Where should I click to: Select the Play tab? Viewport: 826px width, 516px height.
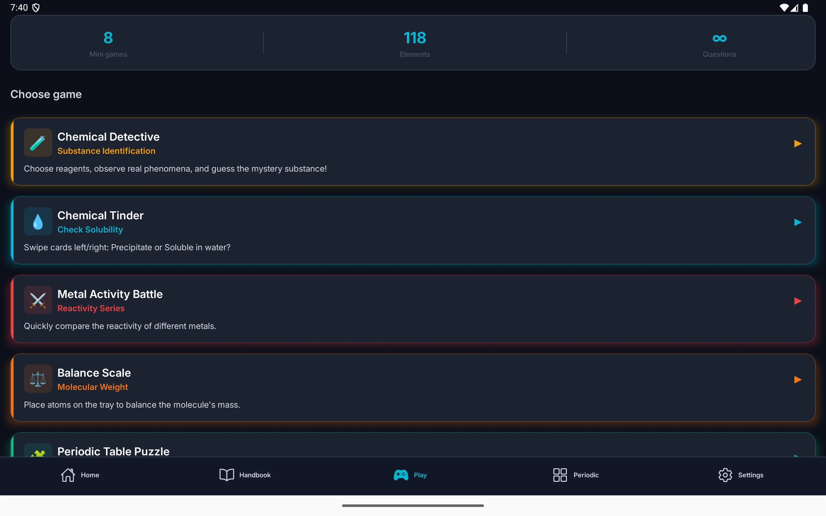410,475
